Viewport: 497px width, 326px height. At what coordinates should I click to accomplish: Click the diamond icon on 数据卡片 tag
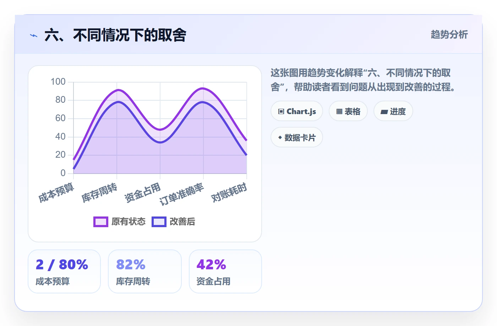point(280,137)
